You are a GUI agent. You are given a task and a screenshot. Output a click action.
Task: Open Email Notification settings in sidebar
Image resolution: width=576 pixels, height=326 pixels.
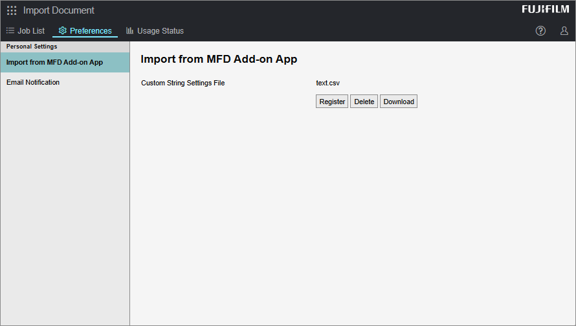tap(33, 83)
